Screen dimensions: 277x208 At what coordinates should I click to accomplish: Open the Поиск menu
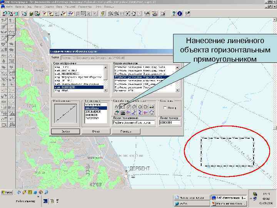tap(38, 7)
